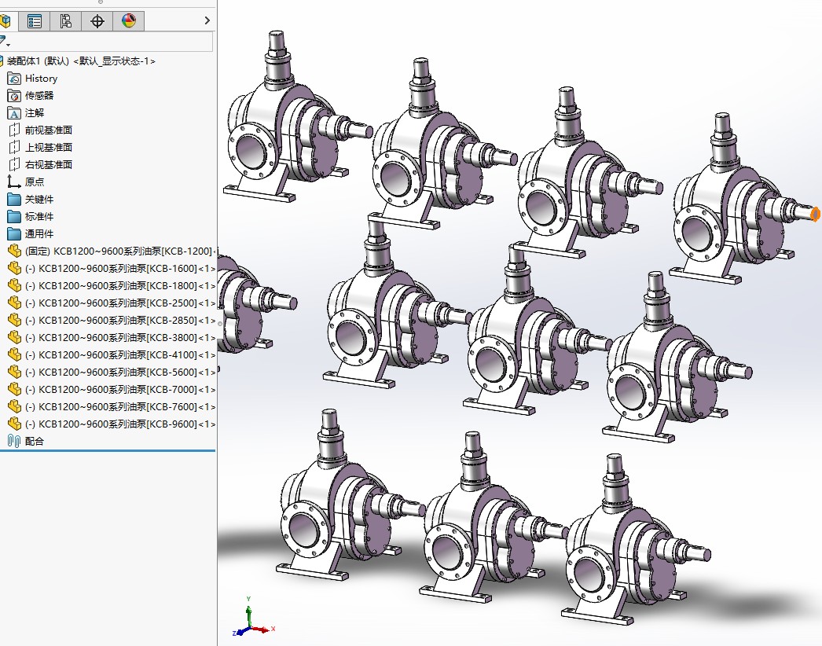Click the KCB-7600 part icon
This screenshot has width=822, height=646.
pyautogui.click(x=14, y=407)
